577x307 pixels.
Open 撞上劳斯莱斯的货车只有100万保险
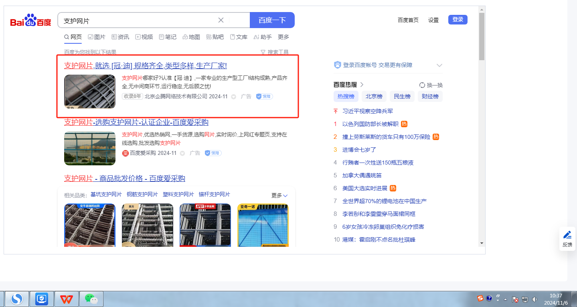point(386,137)
